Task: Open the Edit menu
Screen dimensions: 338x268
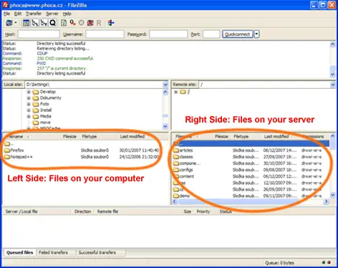Action: click(x=18, y=14)
